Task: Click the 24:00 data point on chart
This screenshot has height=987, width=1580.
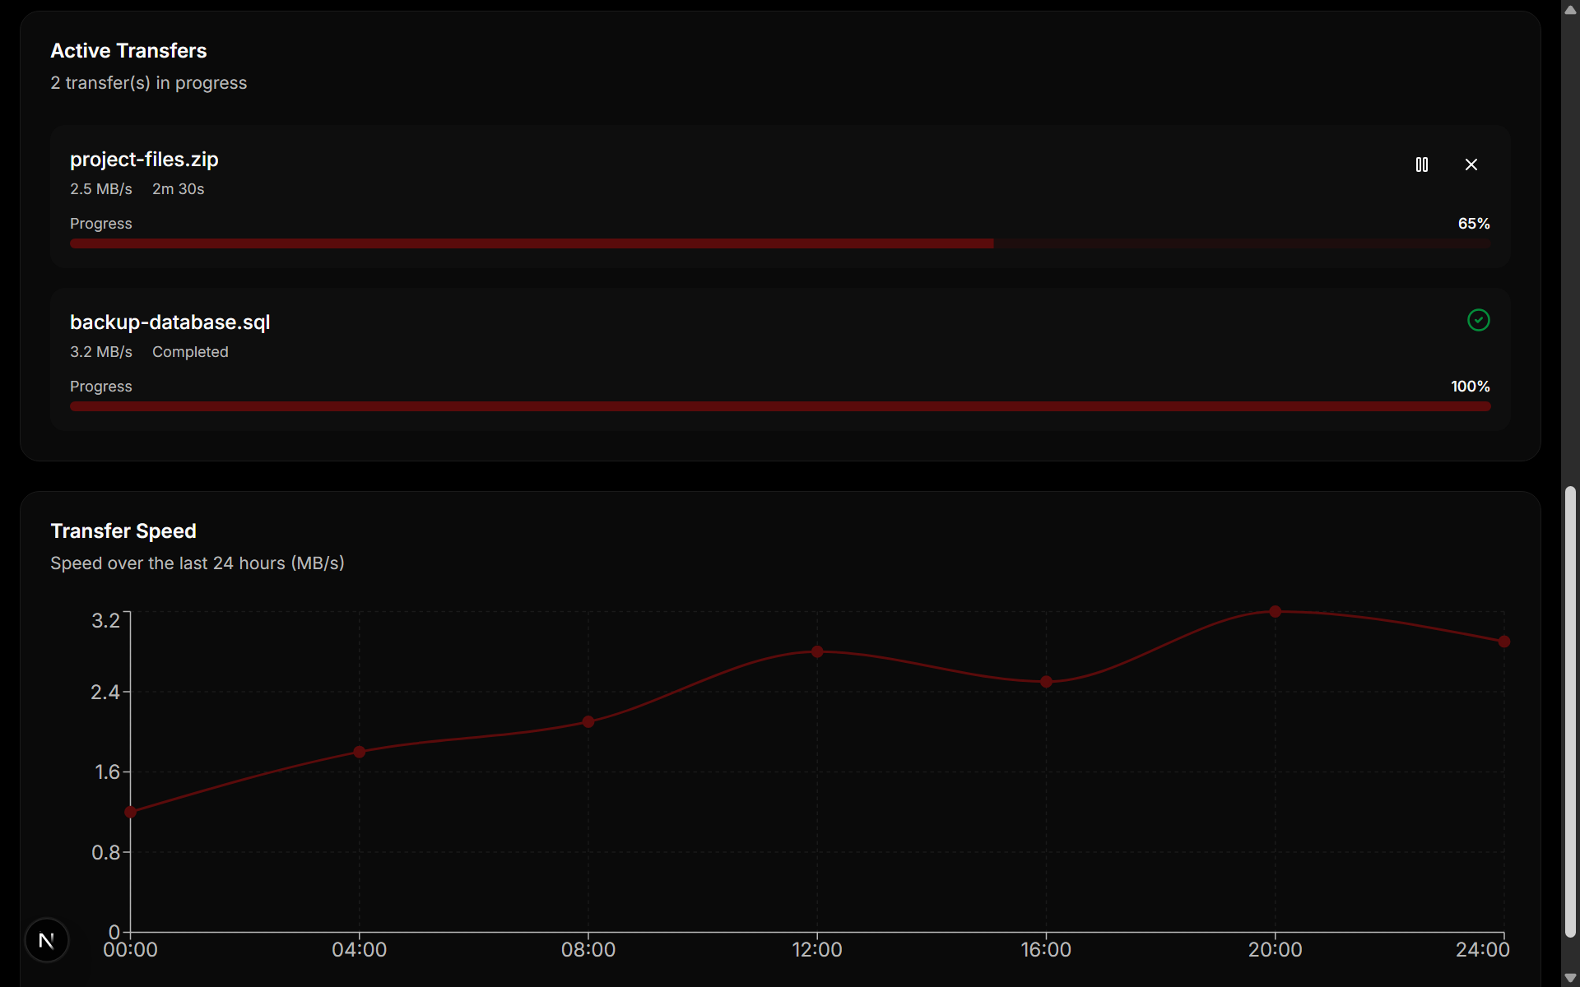Action: pyautogui.click(x=1503, y=642)
